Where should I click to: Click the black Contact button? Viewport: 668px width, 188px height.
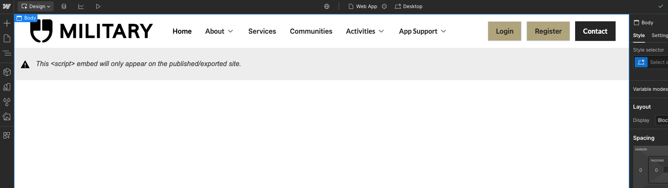pyautogui.click(x=595, y=31)
